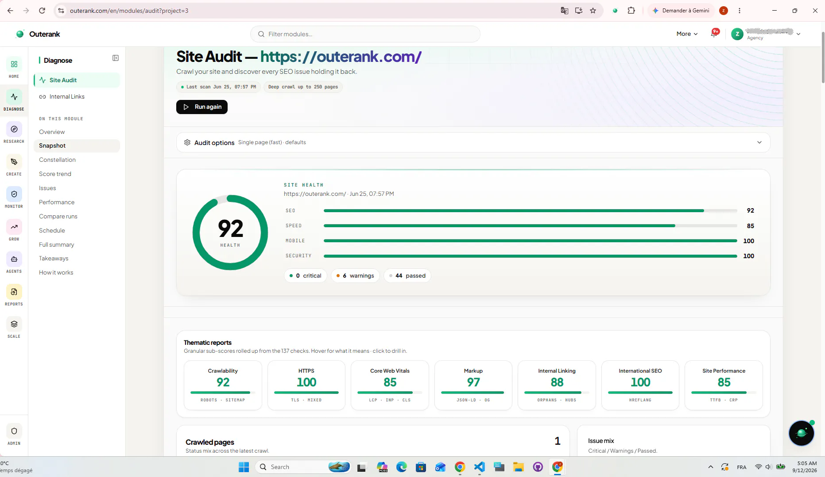Screen dimensions: 825x477
Task: Bookmark this page with the star
Action: (593, 11)
